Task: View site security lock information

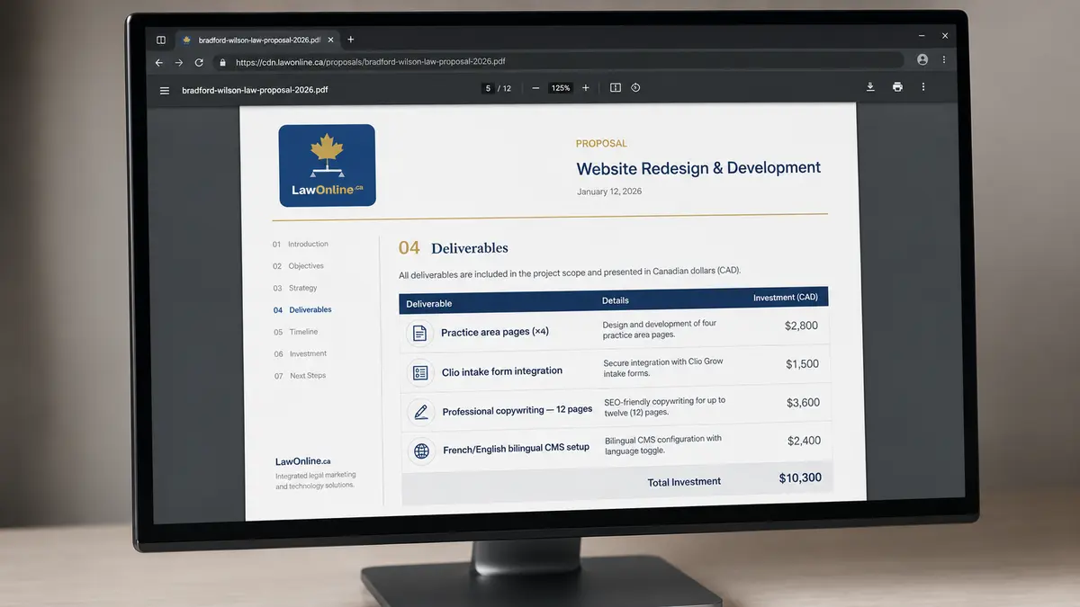Action: coord(223,63)
